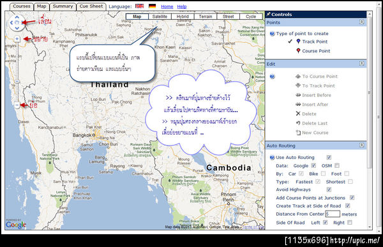Select the Car routing checkbox
383x247 pixels.
point(301,174)
